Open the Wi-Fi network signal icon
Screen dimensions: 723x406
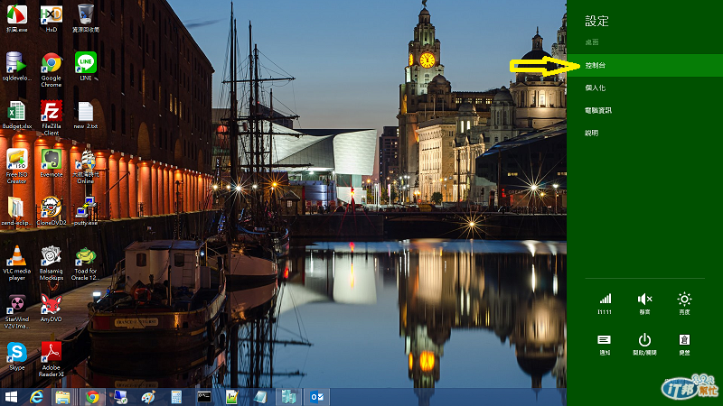(605, 300)
